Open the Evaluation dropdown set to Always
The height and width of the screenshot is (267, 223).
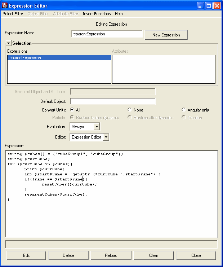point(96,127)
